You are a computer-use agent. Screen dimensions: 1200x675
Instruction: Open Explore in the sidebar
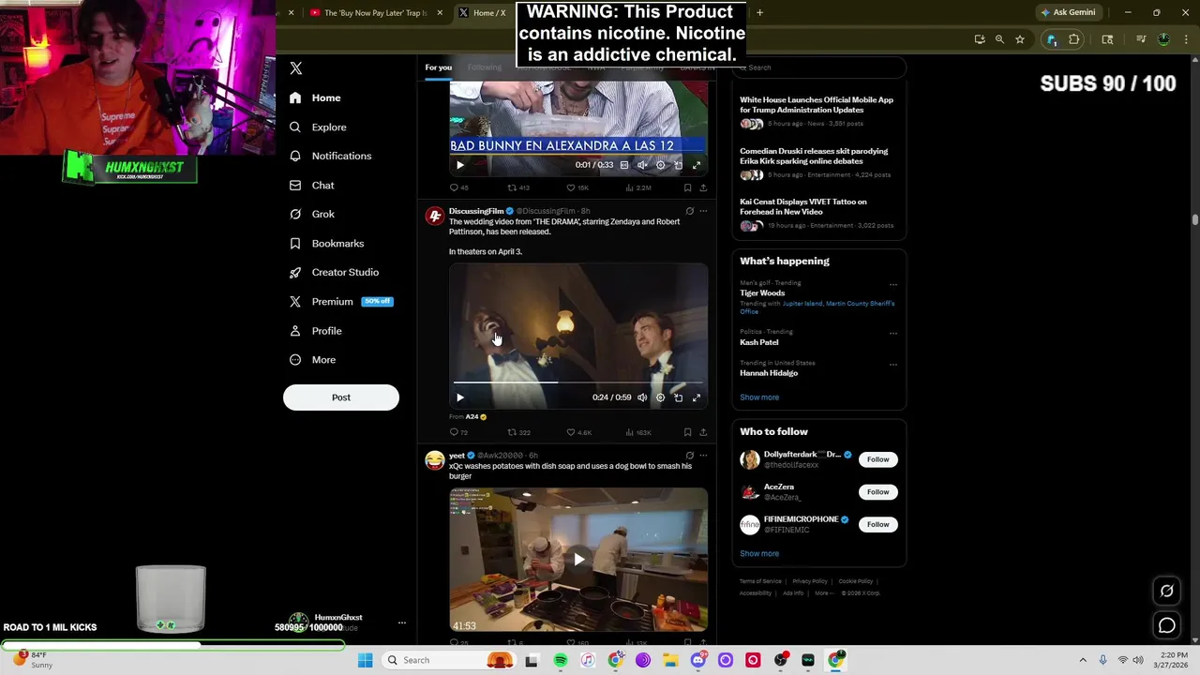pos(318,127)
